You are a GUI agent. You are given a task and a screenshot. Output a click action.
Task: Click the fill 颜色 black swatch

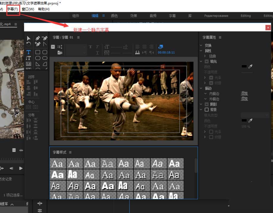pos(244,66)
